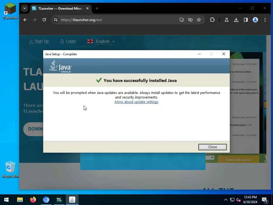The image size is (273, 205).
Task: Open the browser three-dot menu
Action: point(265,20)
